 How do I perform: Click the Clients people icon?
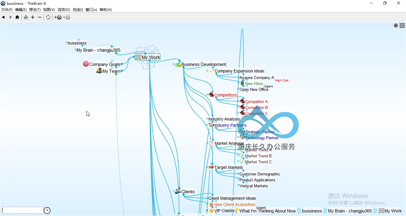[x=178, y=191]
